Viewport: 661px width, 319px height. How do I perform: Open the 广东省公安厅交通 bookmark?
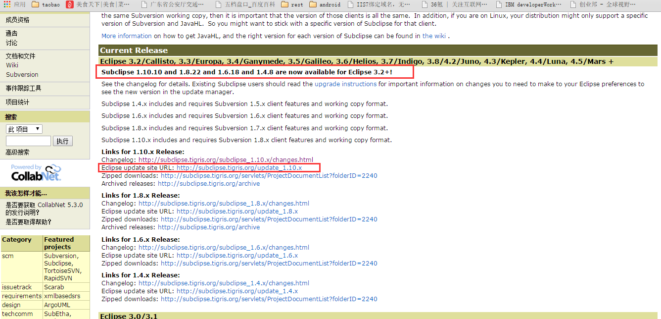point(172,4)
